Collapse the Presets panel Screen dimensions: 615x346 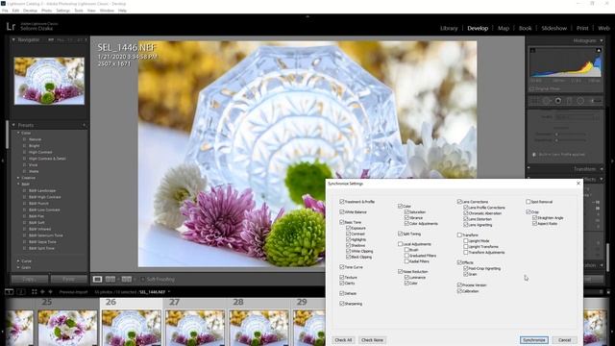[13, 125]
